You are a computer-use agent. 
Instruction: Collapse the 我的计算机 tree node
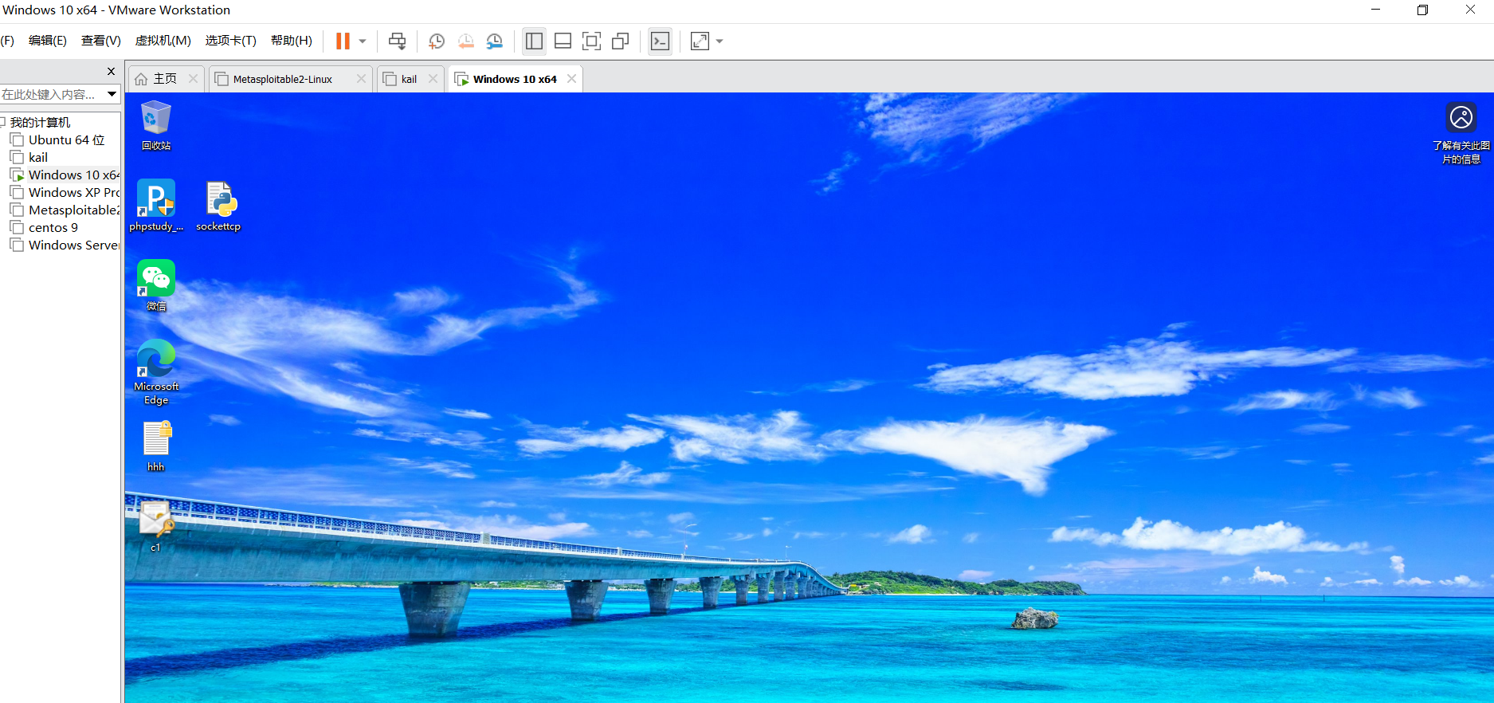(x=3, y=122)
